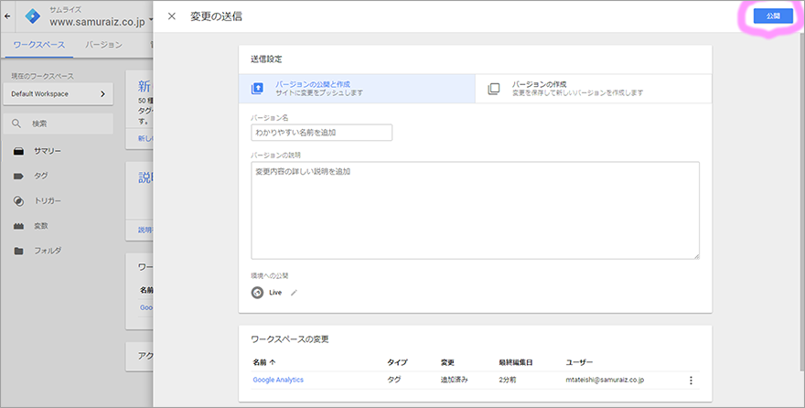Screen dimensions: 805x408
Task: Select バージョンの公開と作成 option
Action: [357, 88]
